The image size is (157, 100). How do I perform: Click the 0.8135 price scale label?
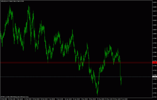point(155,16)
